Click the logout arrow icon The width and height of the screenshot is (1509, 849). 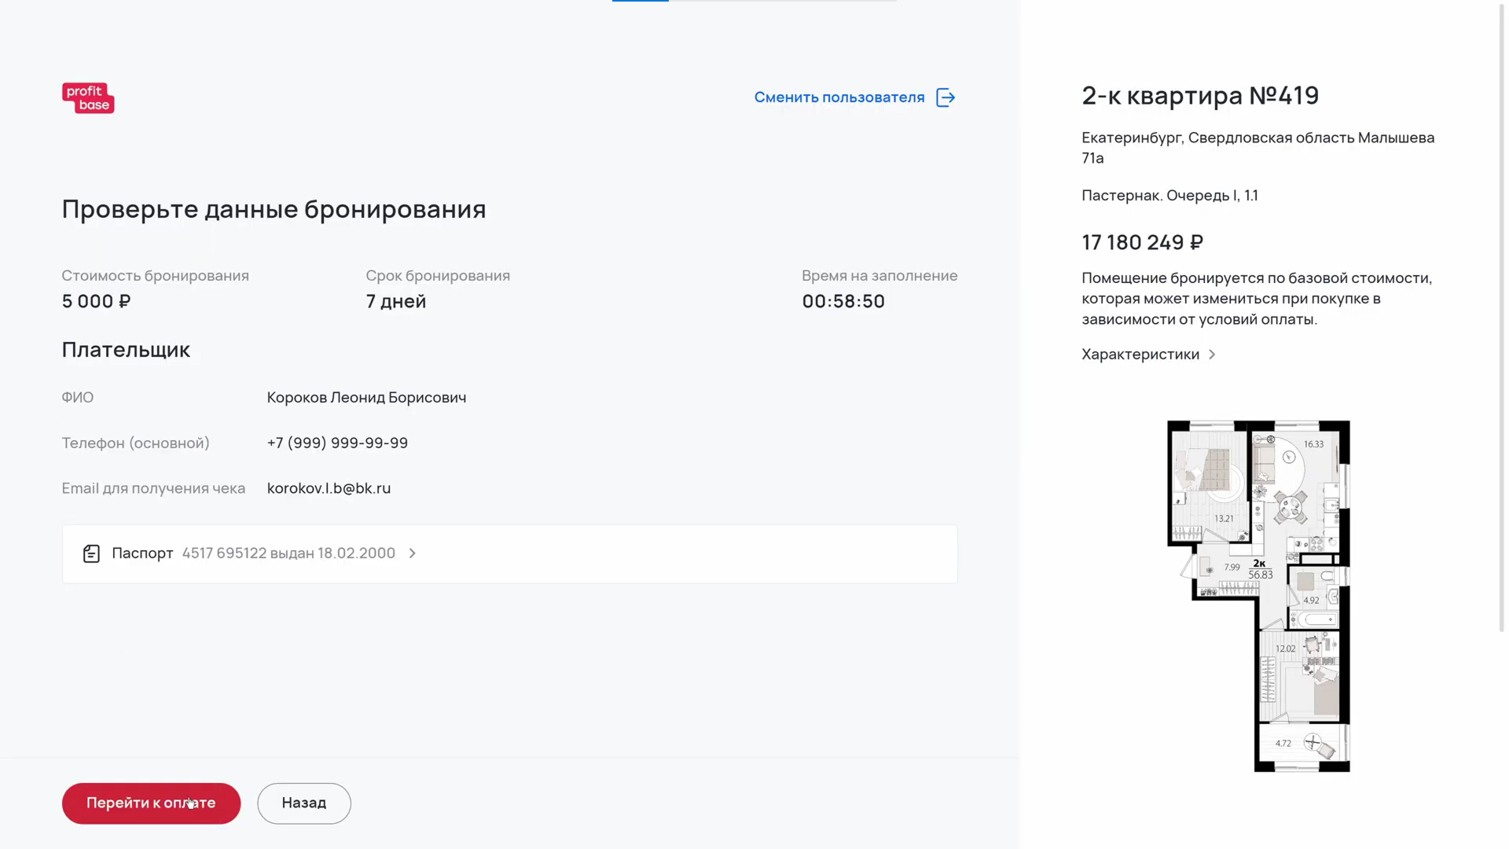click(945, 97)
